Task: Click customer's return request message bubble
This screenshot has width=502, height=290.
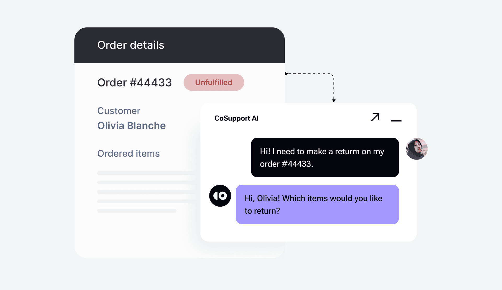Action: click(325, 157)
